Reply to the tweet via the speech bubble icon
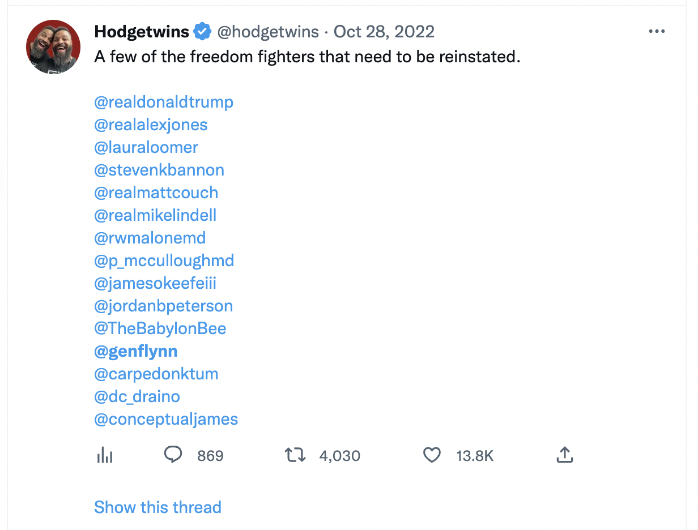The height and width of the screenshot is (530, 698). (x=173, y=455)
